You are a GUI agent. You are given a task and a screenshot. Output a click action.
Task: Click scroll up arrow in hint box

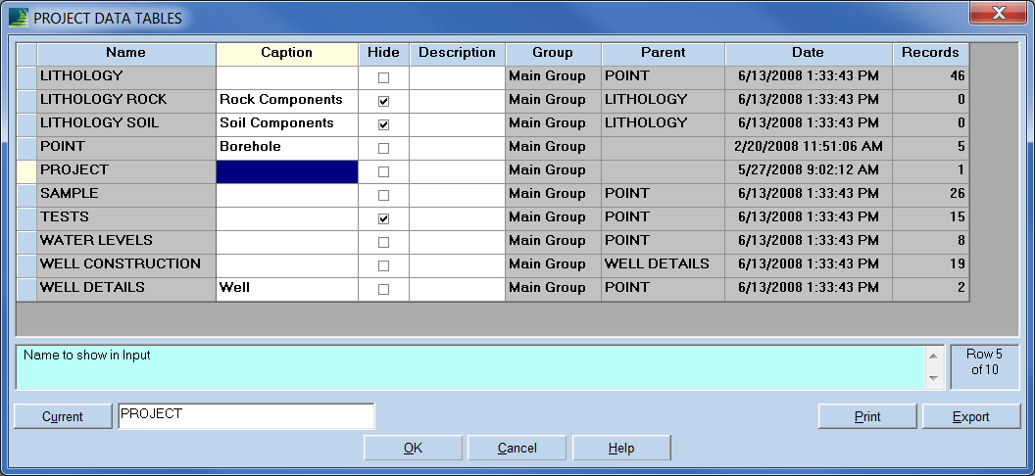click(933, 357)
